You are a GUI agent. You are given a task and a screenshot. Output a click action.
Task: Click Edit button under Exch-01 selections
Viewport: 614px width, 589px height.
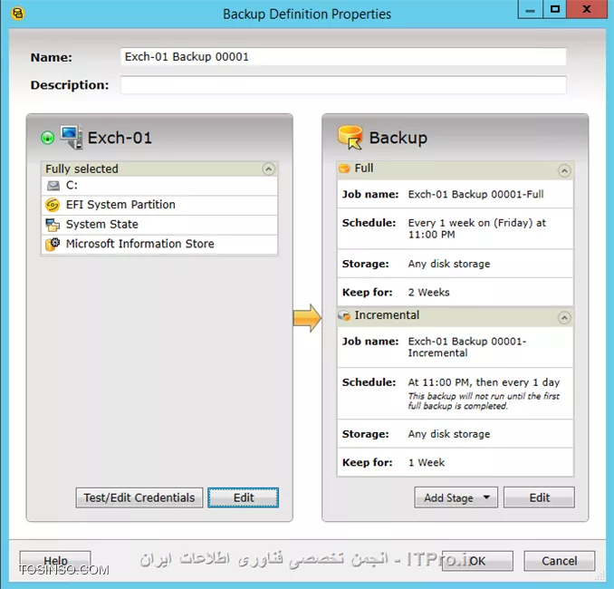tap(244, 497)
